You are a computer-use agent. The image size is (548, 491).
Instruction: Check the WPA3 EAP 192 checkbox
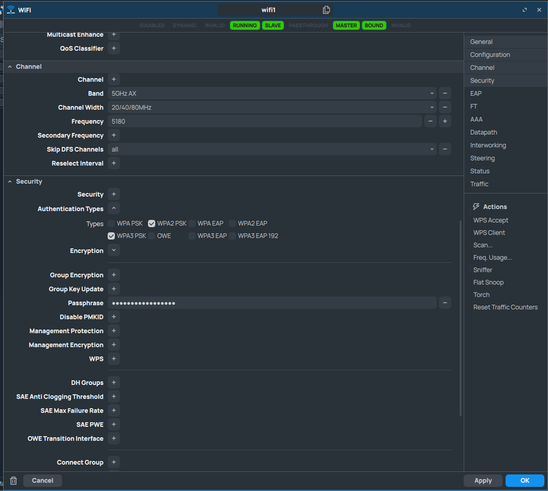233,236
